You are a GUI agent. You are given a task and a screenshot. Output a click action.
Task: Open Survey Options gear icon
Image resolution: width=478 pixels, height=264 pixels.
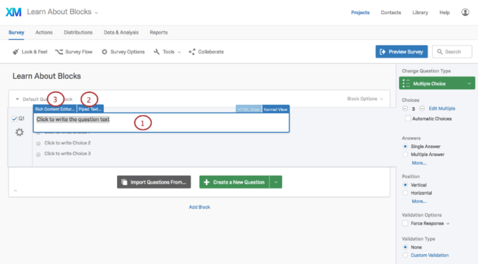tap(104, 52)
